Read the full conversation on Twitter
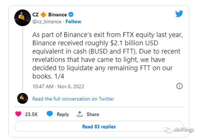 click(73, 98)
